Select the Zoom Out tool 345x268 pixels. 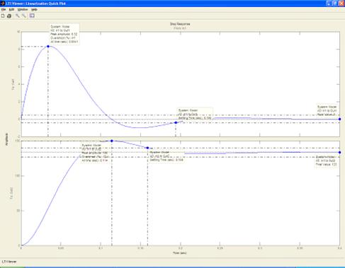24,16
